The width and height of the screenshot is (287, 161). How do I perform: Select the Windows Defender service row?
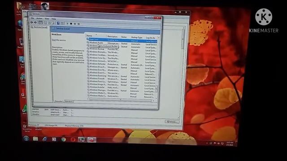click(x=122, y=64)
